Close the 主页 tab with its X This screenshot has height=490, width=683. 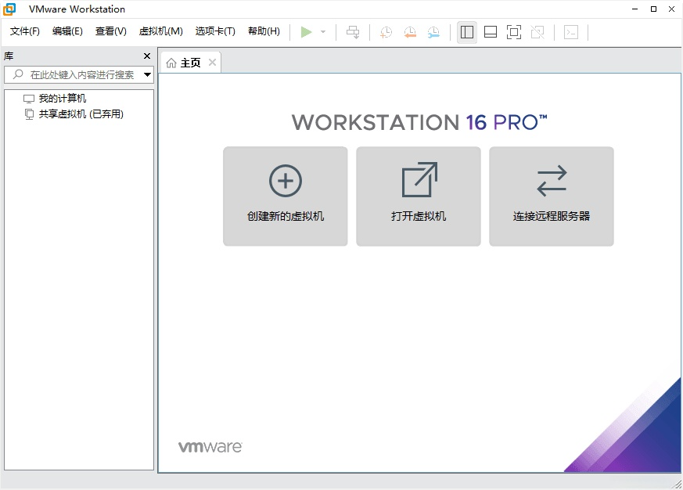click(212, 63)
